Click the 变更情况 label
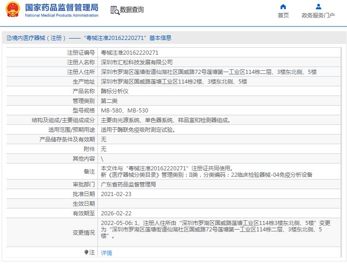This screenshot has height=264, width=347. tap(84, 233)
